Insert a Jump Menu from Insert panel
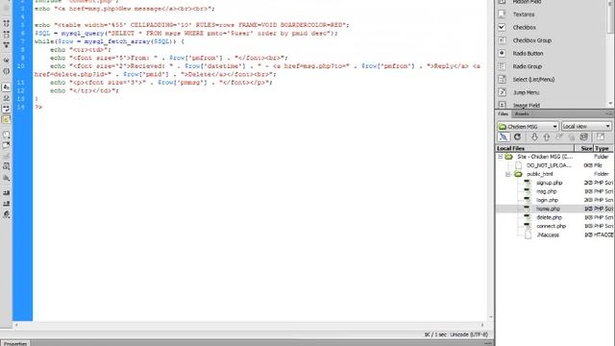The height and width of the screenshot is (346, 615). pos(526,92)
